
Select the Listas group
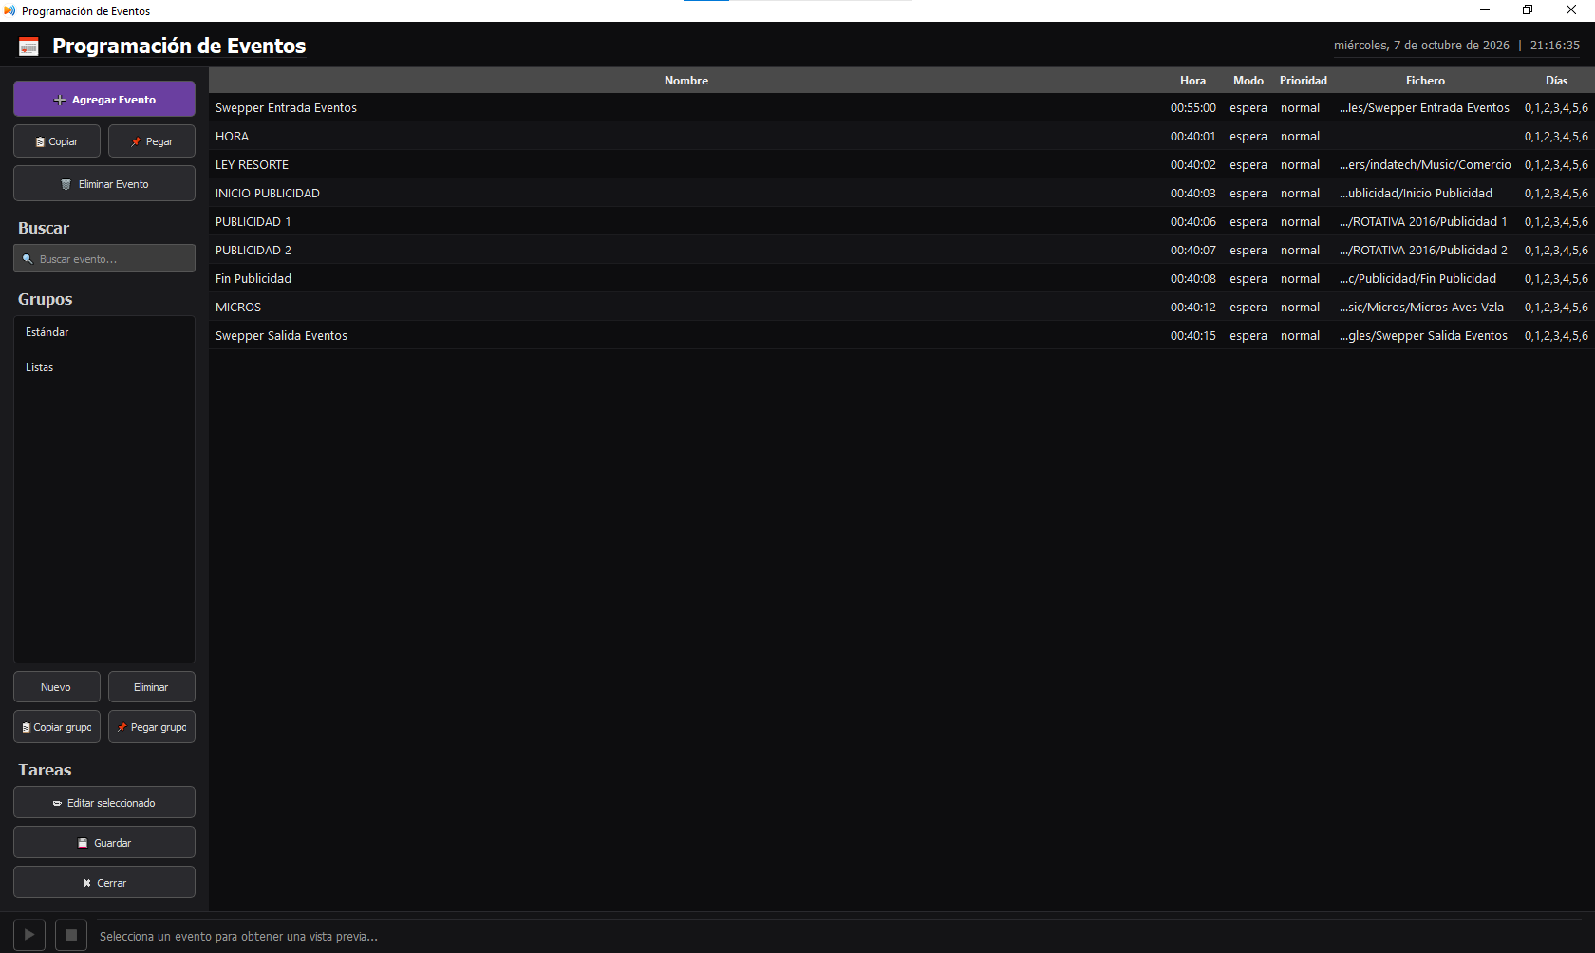pos(104,367)
